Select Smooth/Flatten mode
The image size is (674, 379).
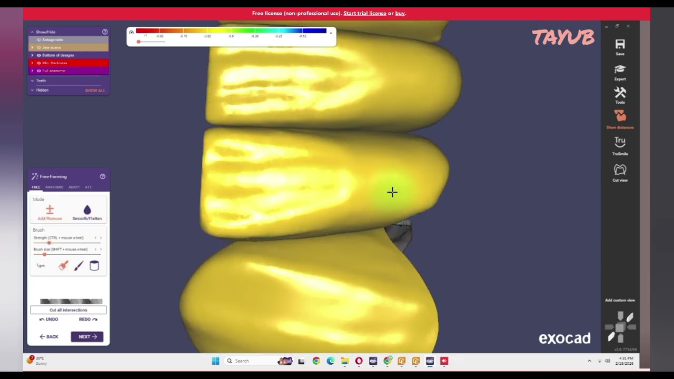tap(87, 212)
